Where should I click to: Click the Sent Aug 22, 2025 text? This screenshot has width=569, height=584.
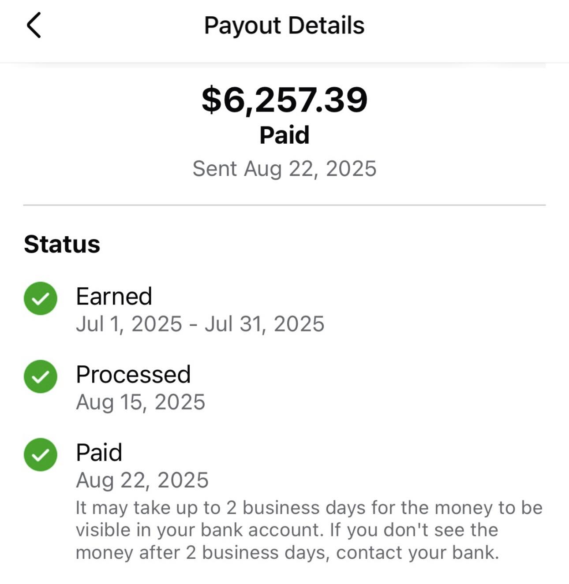[284, 169]
